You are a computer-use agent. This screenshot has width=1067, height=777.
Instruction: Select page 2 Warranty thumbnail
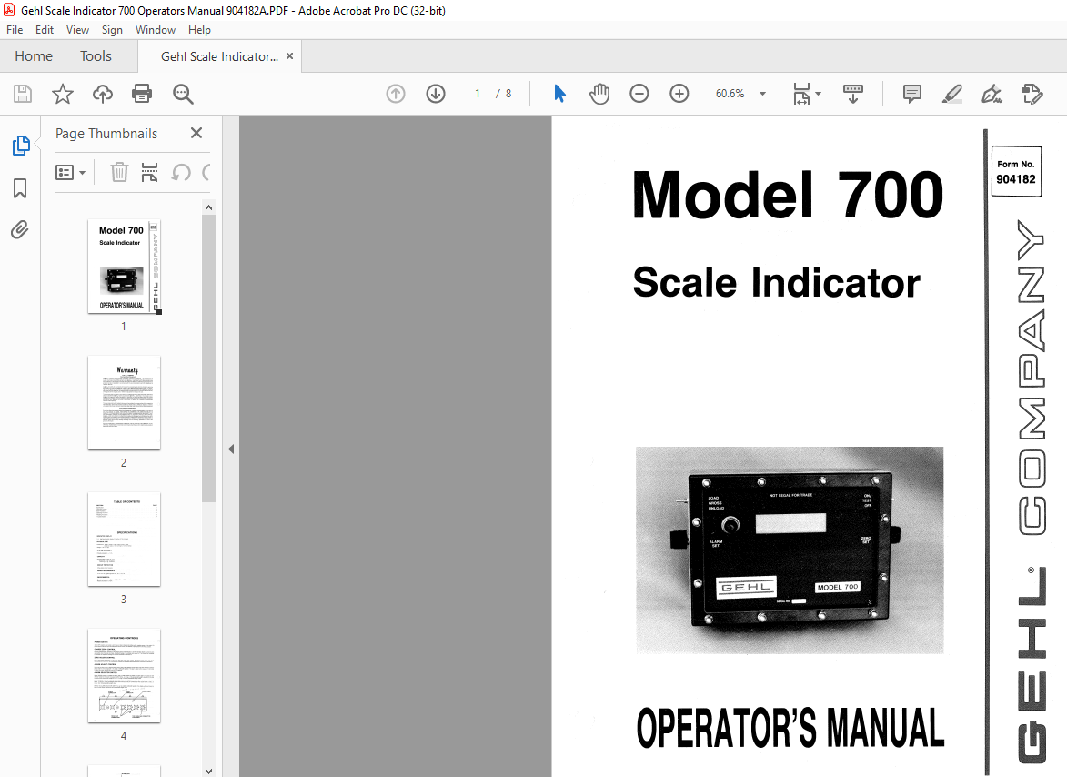click(x=124, y=403)
